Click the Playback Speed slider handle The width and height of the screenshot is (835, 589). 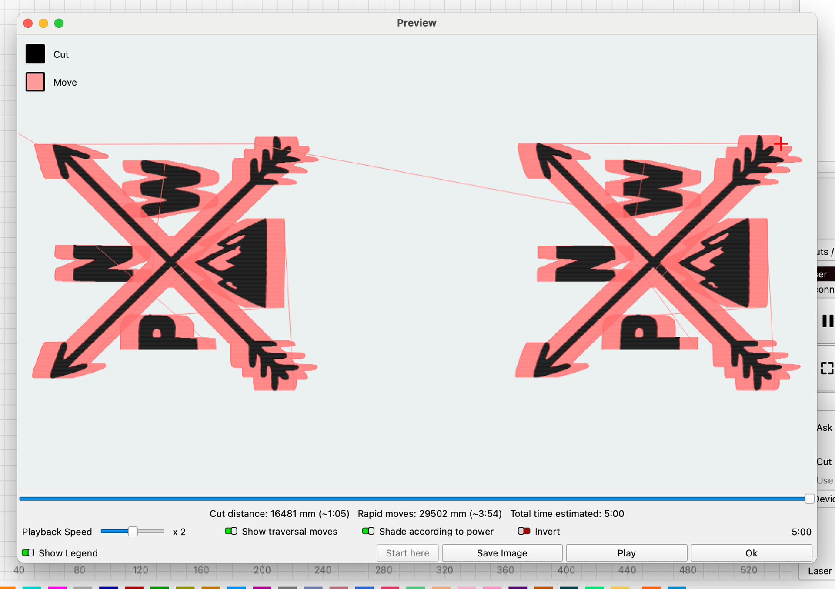click(133, 531)
